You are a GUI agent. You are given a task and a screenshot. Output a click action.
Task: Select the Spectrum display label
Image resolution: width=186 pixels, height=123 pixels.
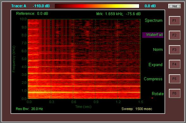click(x=153, y=21)
